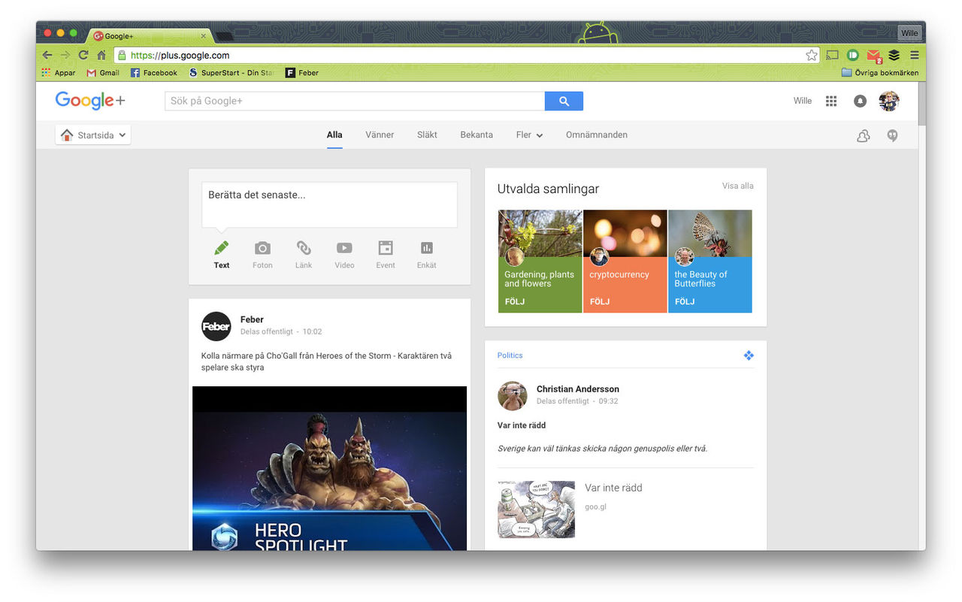This screenshot has height=602, width=962.
Task: Open the Feber round profile logo
Action: (x=216, y=326)
